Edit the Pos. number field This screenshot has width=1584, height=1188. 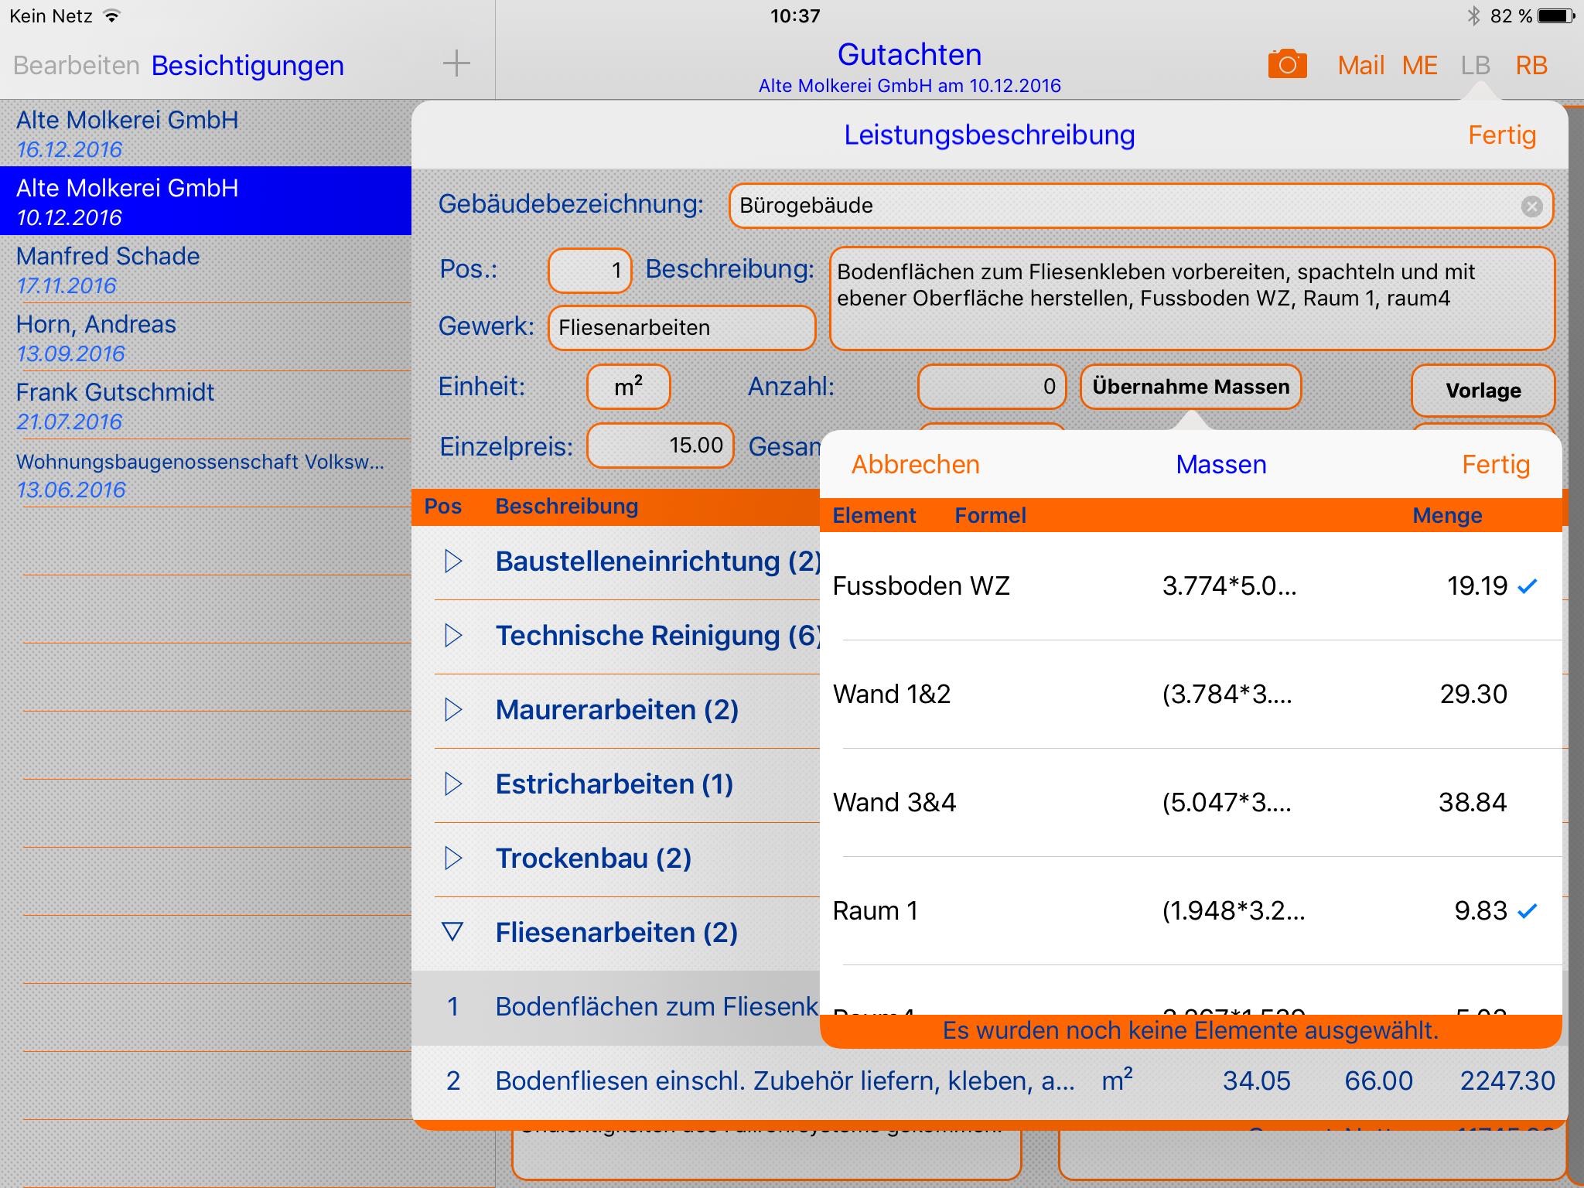(x=590, y=270)
